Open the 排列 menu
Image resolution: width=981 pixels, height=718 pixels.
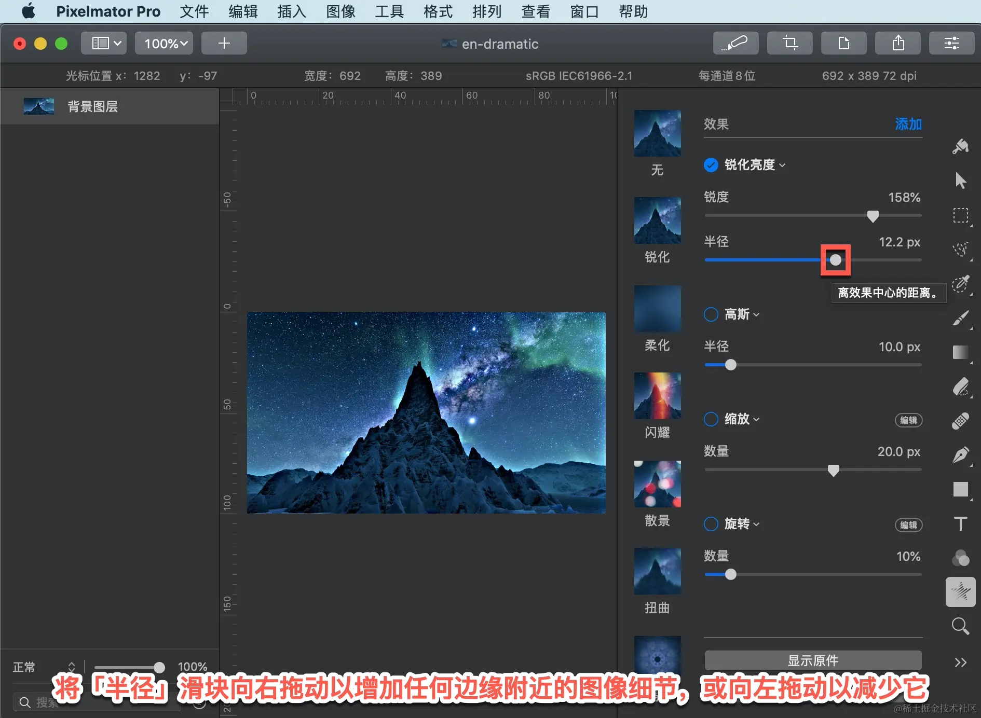pos(487,11)
